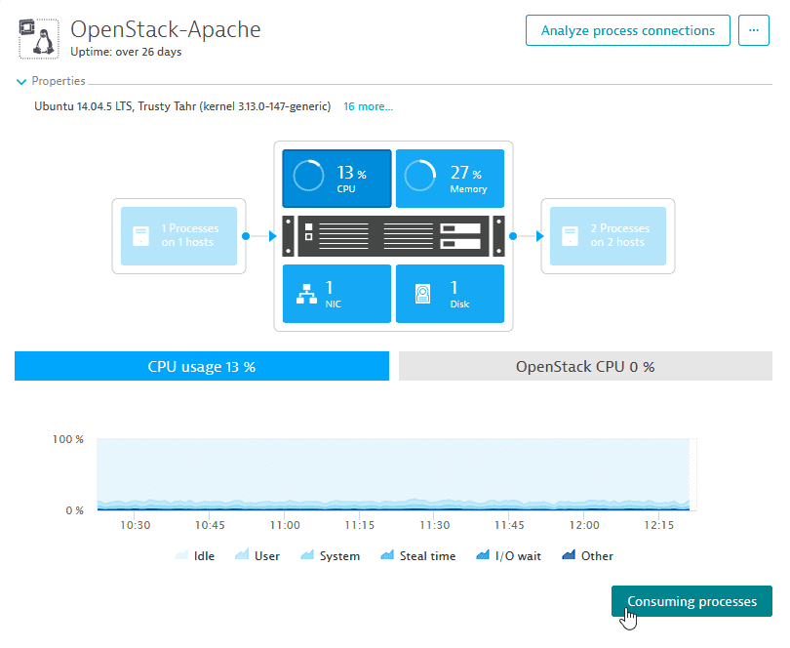The height and width of the screenshot is (648, 790).
Task: Select the NIC tile
Action: [x=336, y=294]
